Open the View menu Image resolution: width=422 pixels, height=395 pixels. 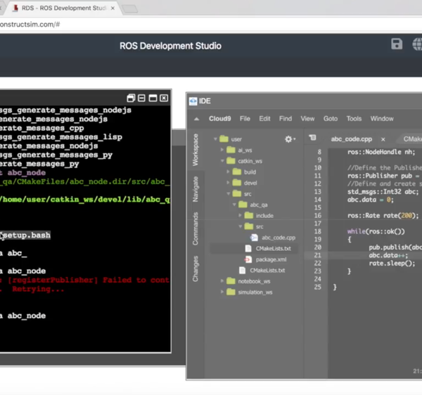point(307,119)
